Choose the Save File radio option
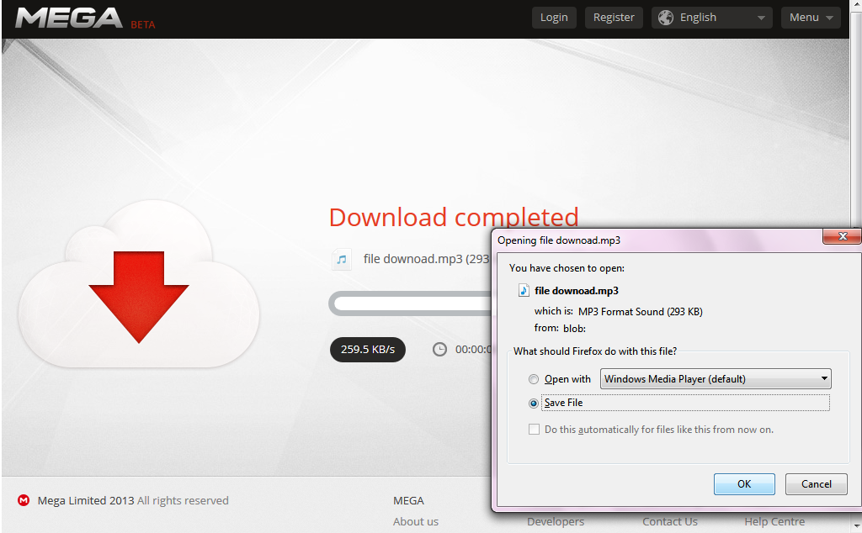The image size is (862, 533). click(534, 404)
